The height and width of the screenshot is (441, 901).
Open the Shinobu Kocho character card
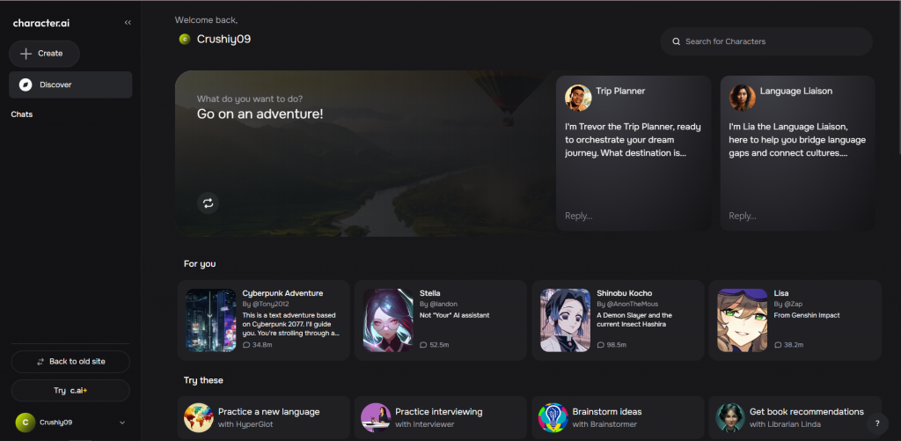coord(616,320)
